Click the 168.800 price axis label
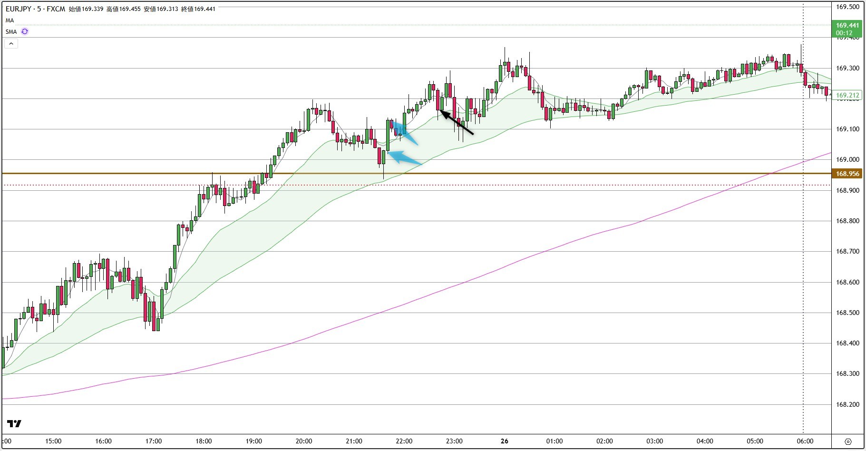This screenshot has width=866, height=451. (x=847, y=221)
